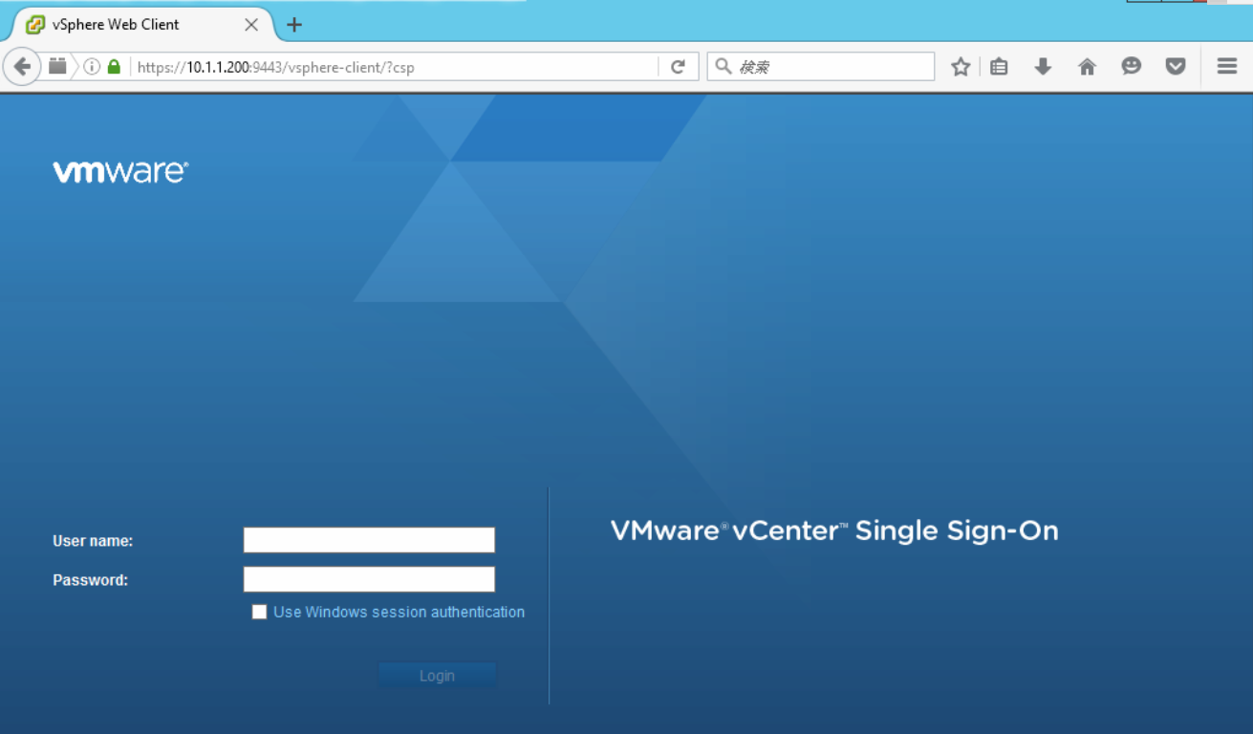Screen dimensions: 1253x734
Task: Click the Login button
Action: click(x=437, y=676)
